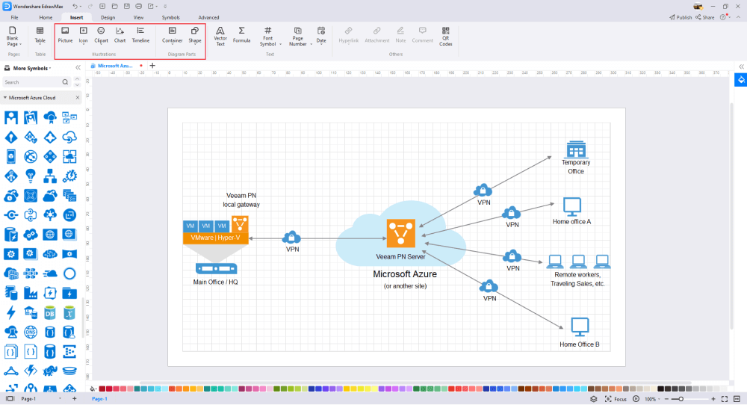The image size is (747, 405).
Task: Insert a Picture from the Illustrations group
Action: point(65,35)
